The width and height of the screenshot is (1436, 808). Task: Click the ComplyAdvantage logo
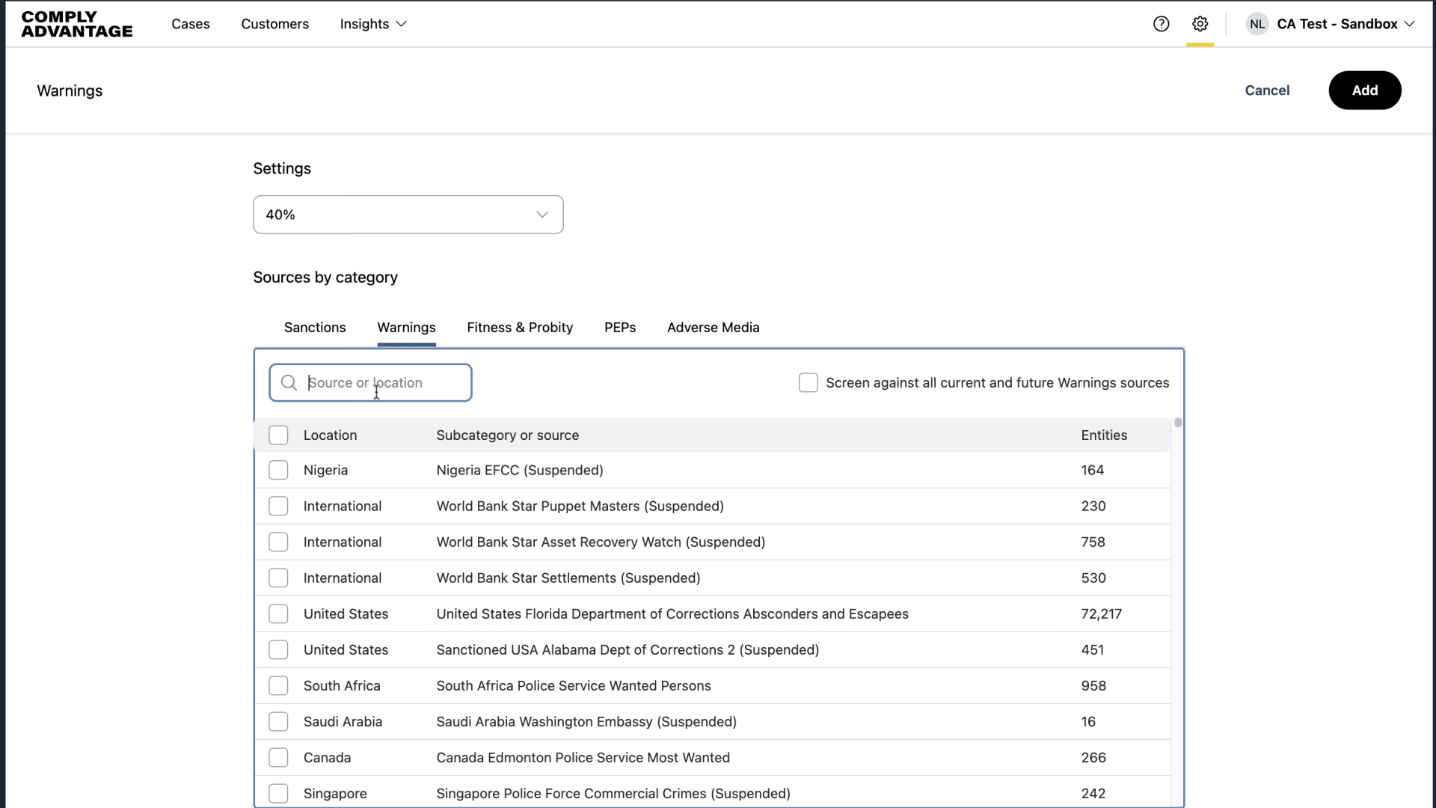[77, 24]
